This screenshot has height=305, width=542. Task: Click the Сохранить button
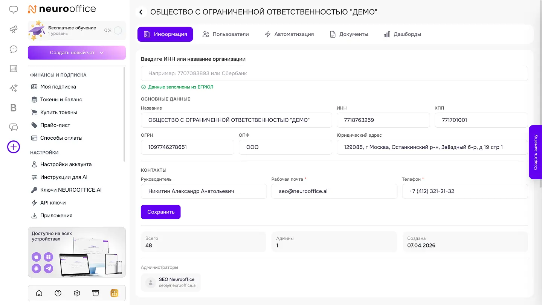161,212
